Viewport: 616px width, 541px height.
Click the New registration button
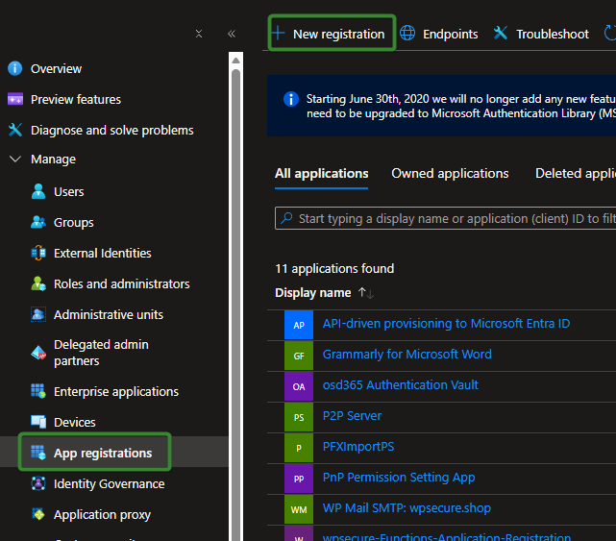[330, 34]
